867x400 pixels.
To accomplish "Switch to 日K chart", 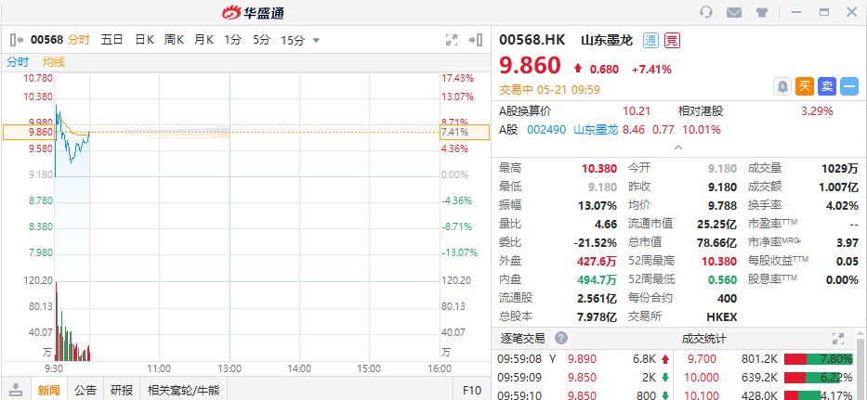I will point(144,40).
